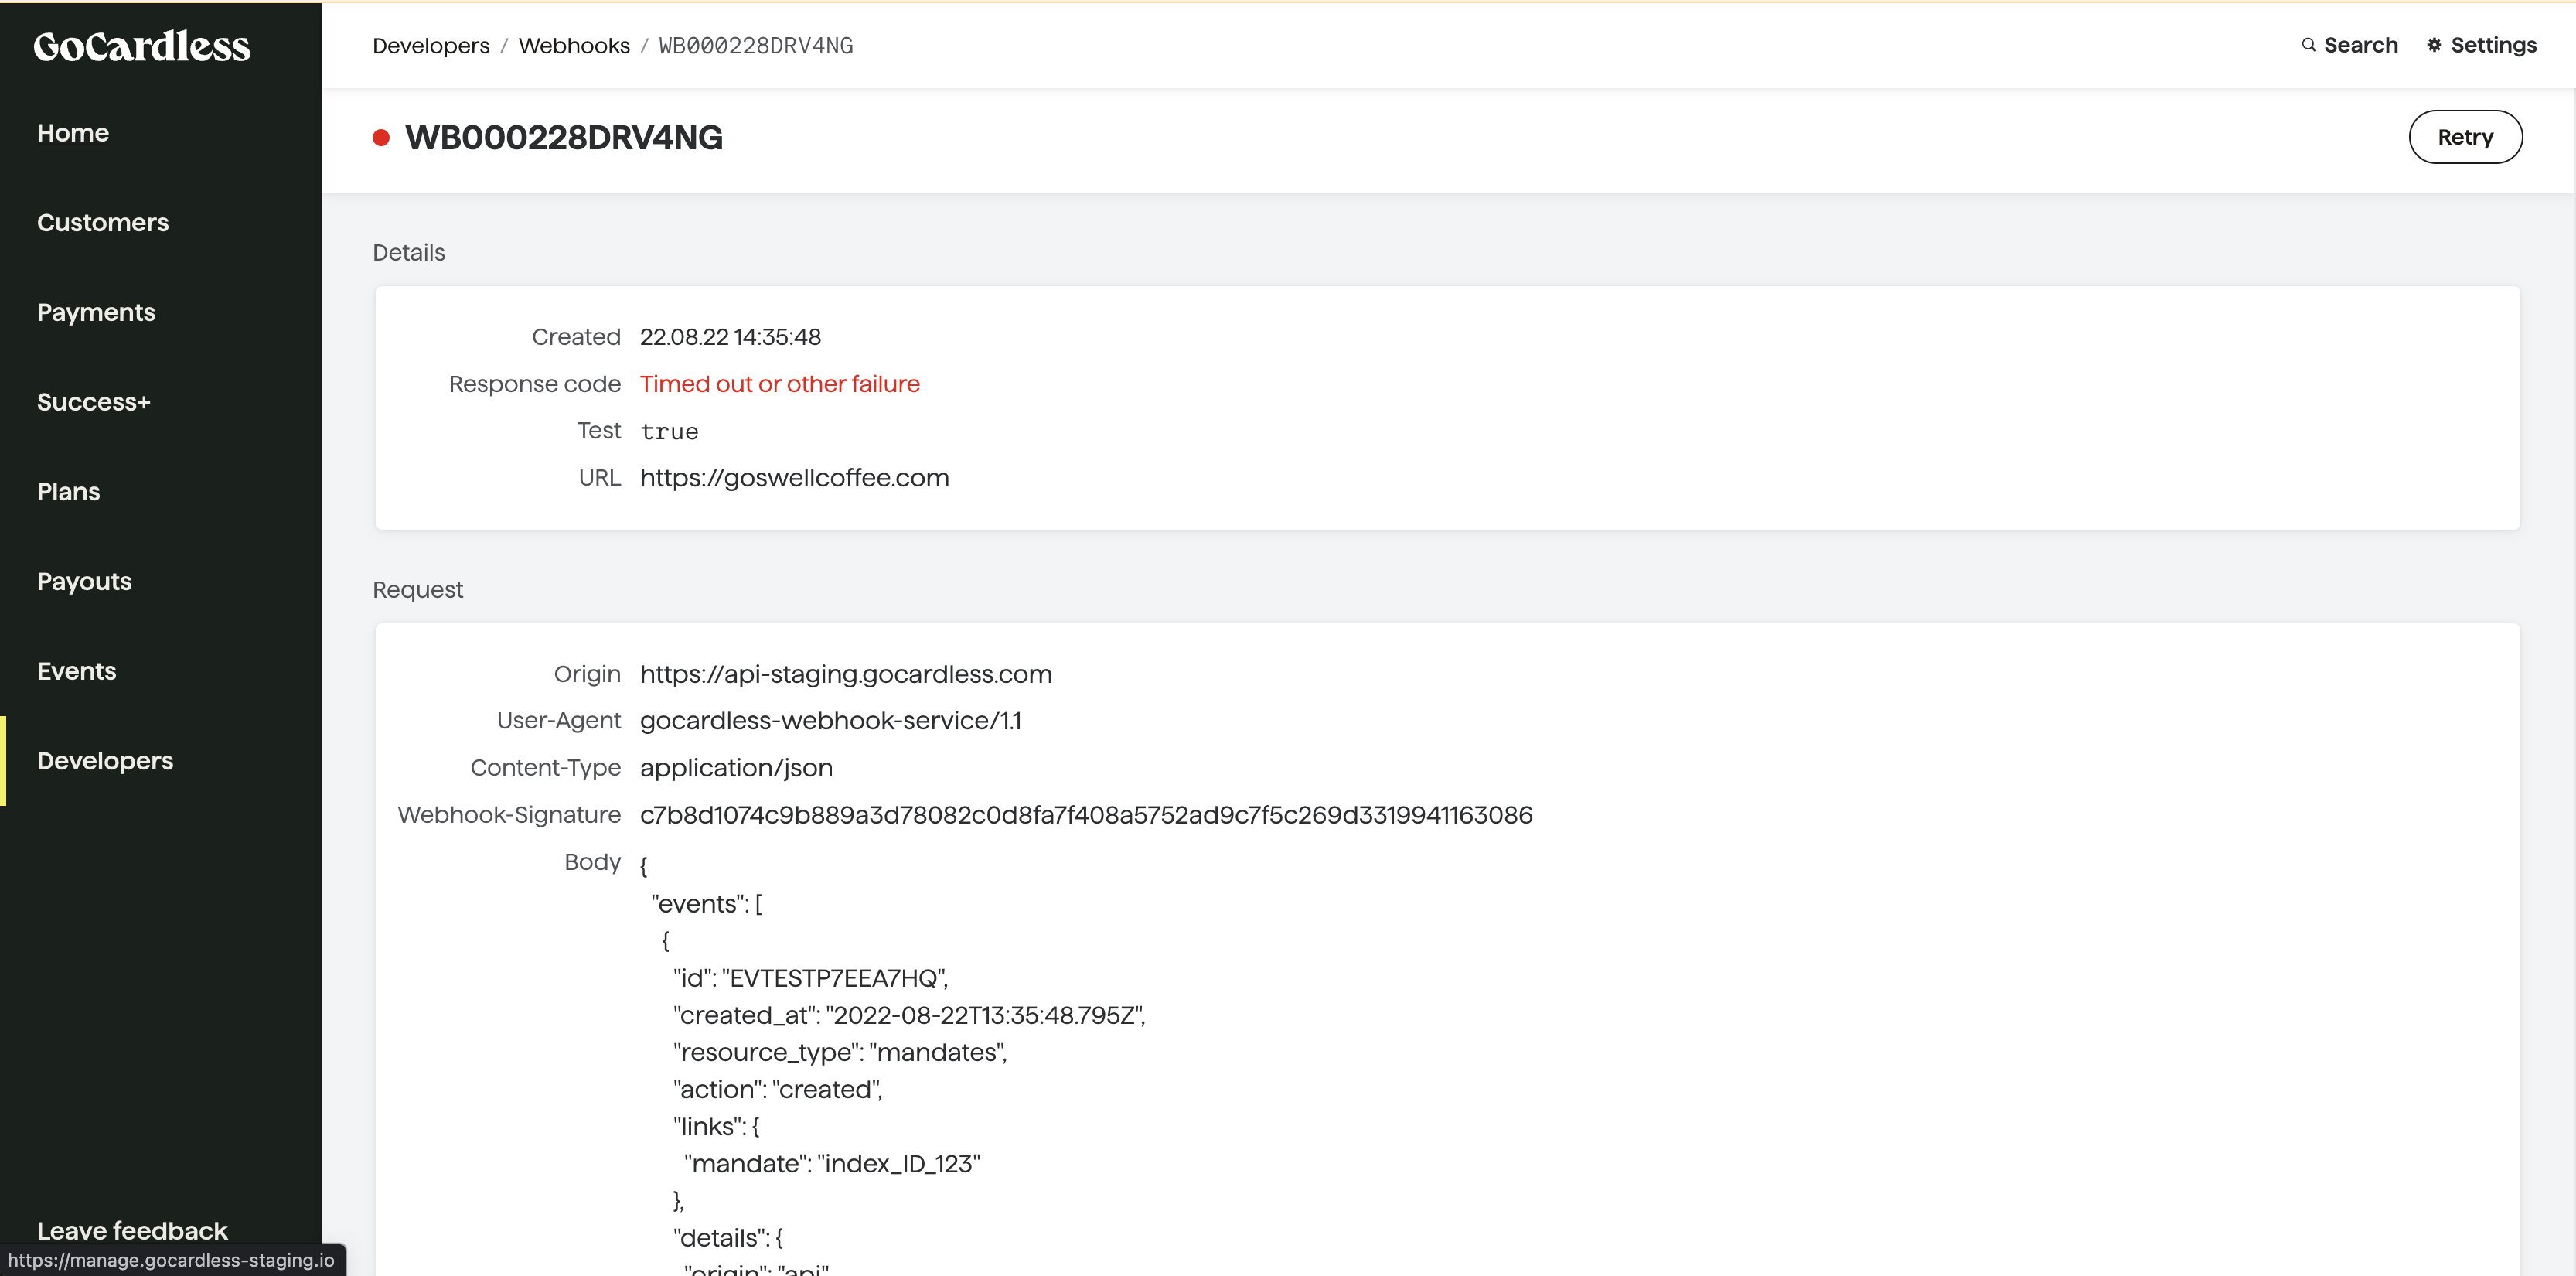Click the Created label

point(576,337)
